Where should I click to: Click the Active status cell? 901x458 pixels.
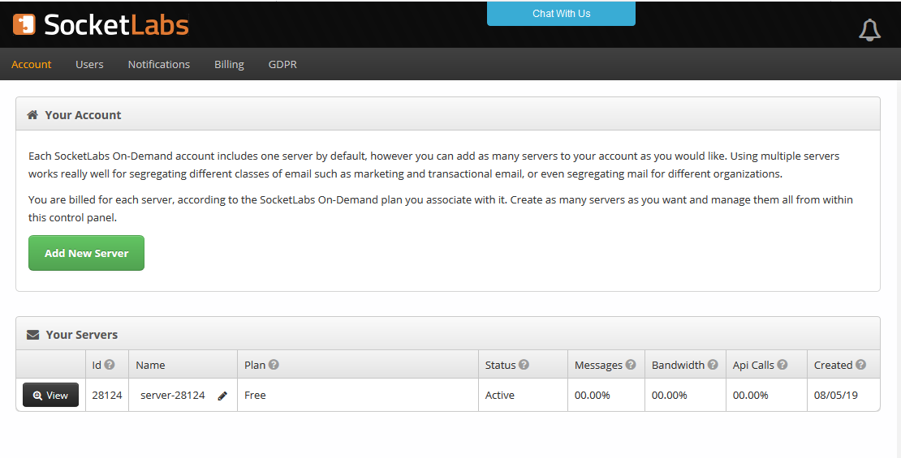(523, 395)
